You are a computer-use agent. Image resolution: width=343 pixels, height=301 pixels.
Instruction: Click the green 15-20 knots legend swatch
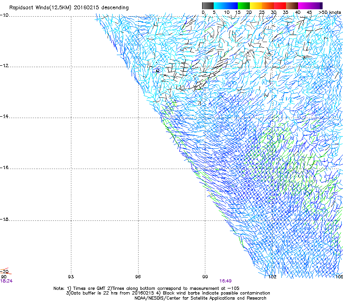click(x=244, y=6)
